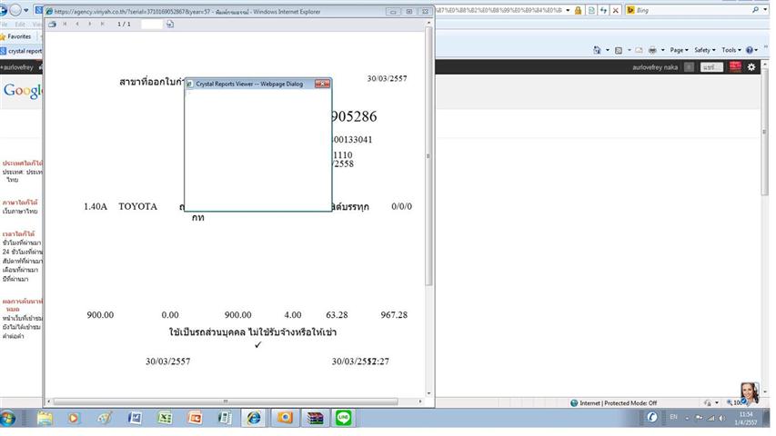
Task: Open PowerPoint from the taskbar
Action: coord(195,418)
